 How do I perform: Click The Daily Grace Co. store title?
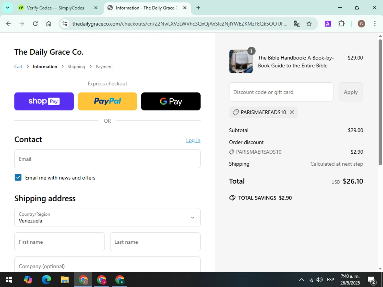click(x=49, y=52)
